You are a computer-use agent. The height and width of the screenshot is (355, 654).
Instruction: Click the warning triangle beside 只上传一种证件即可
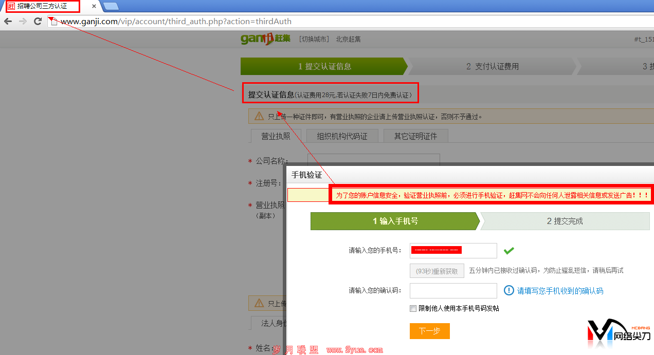pos(259,116)
